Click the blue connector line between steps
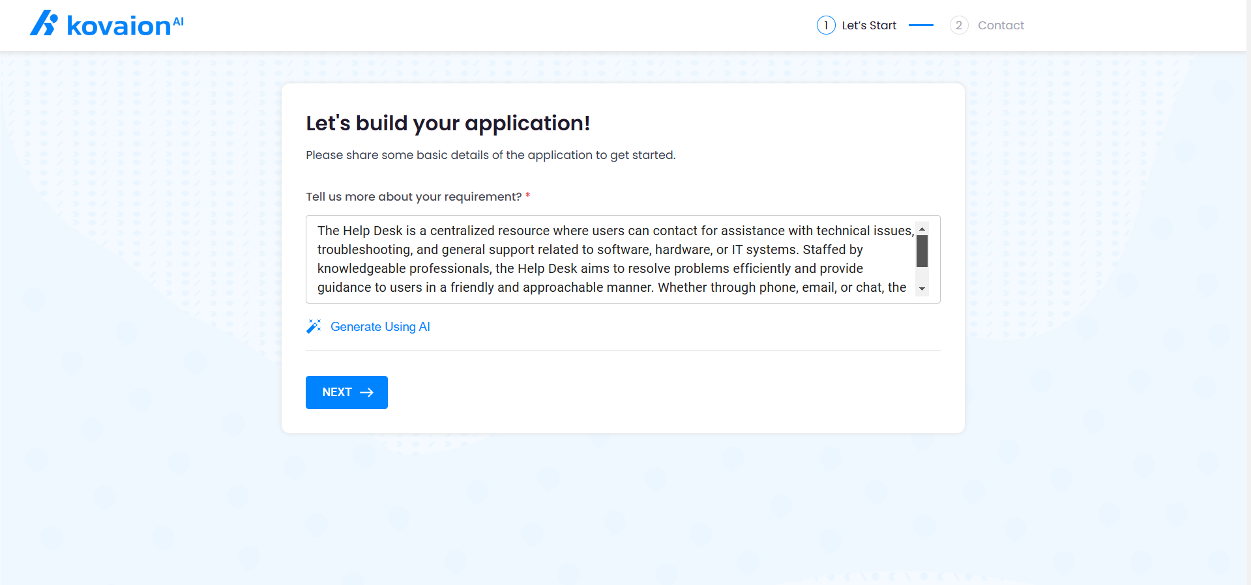This screenshot has height=585, width=1251. point(920,25)
